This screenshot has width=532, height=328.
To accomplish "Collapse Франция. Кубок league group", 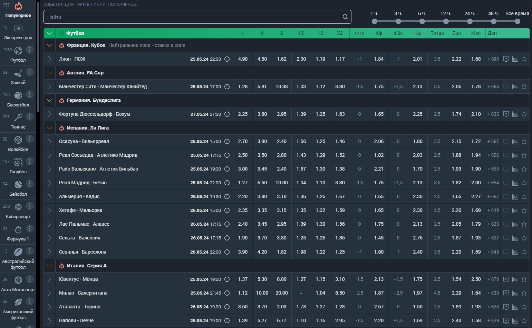I will tap(49, 45).
